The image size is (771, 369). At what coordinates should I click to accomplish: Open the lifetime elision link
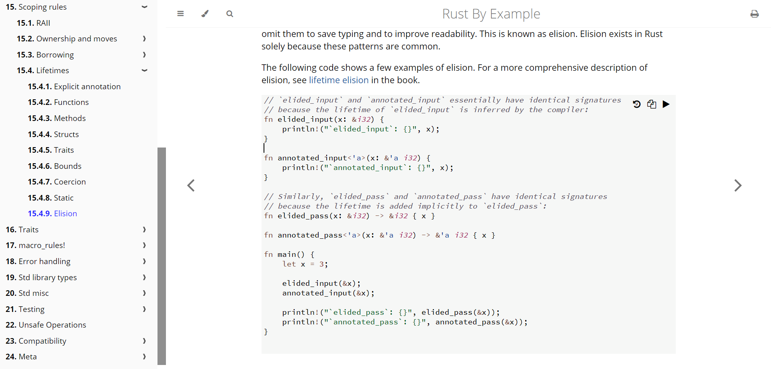pyautogui.click(x=339, y=80)
